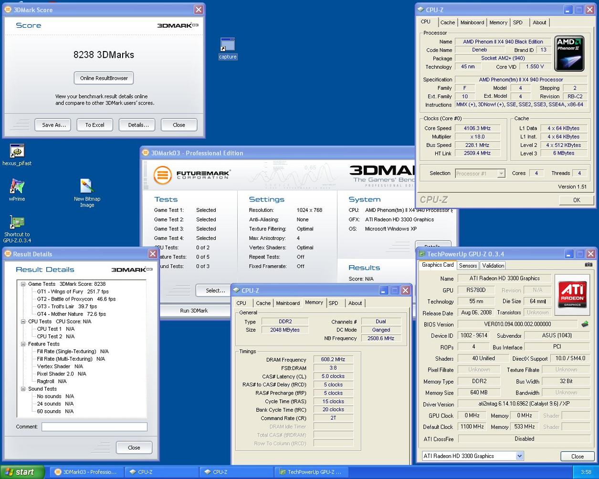Open the Processor #1 selection dropdown
This screenshot has width=599, height=479.
pos(501,174)
